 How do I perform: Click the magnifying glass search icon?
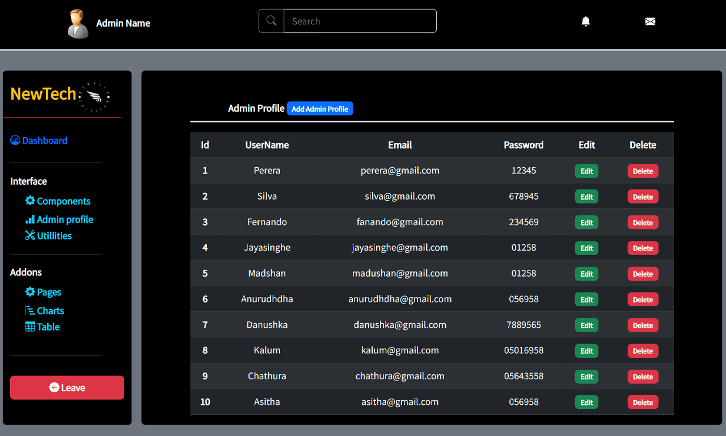point(271,20)
